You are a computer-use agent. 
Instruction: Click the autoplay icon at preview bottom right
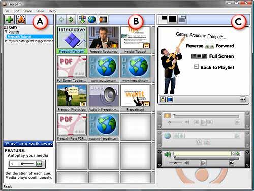(x=243, y=99)
